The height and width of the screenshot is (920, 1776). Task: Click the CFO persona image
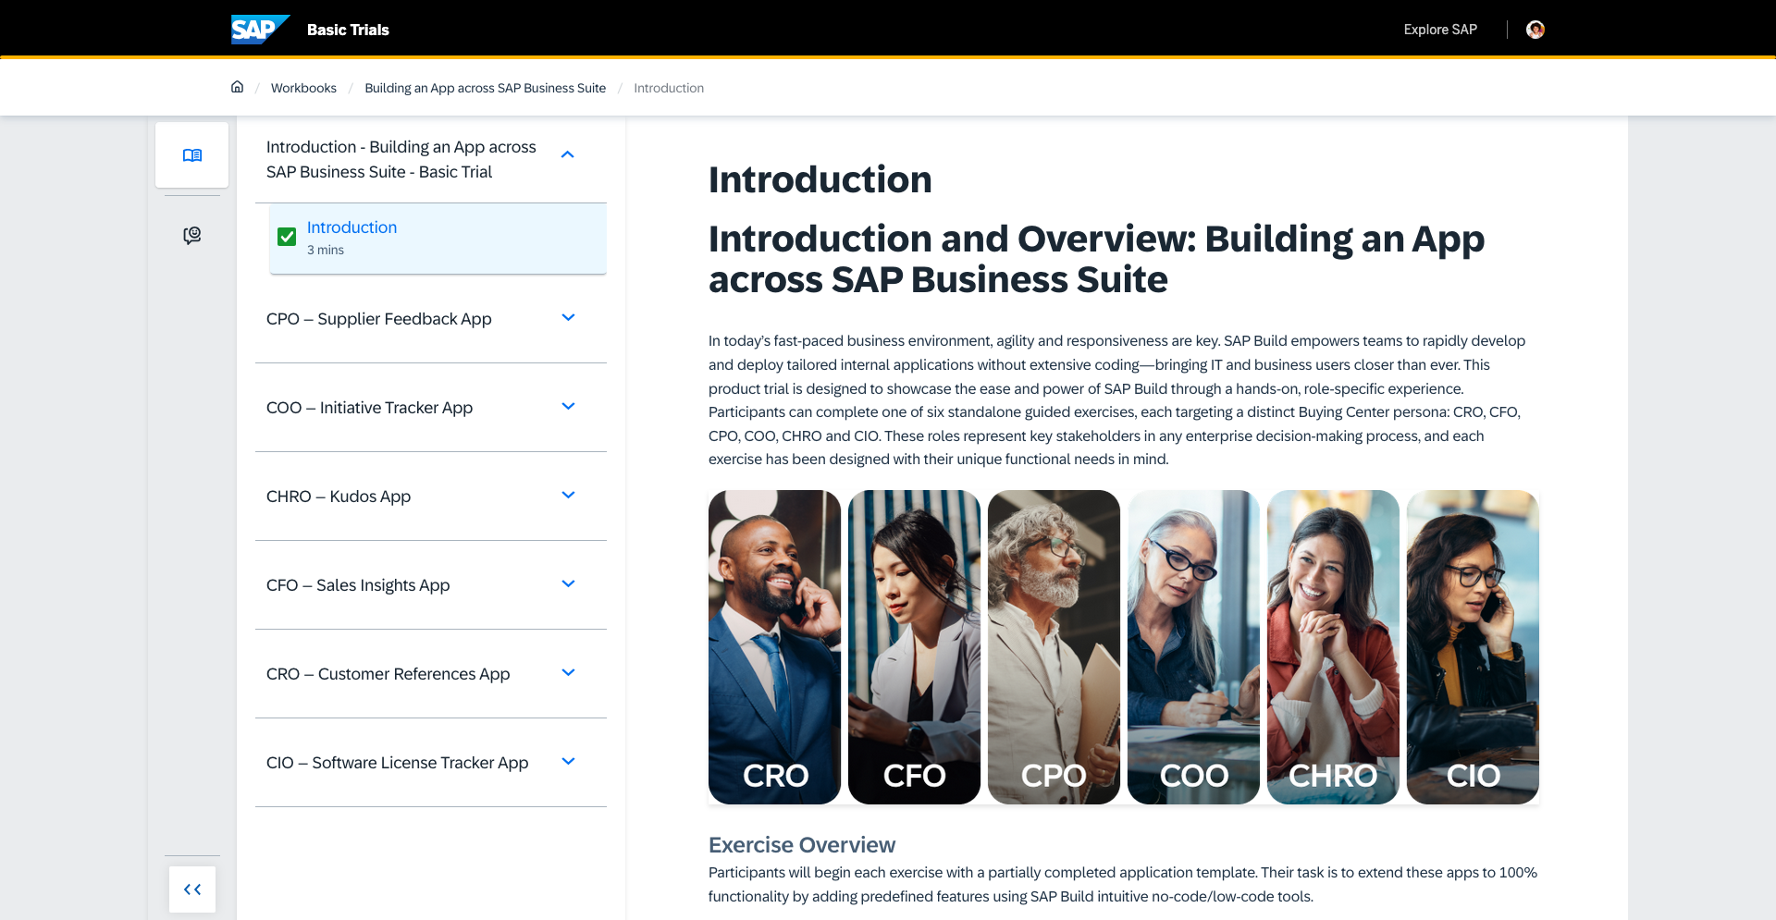click(x=914, y=647)
